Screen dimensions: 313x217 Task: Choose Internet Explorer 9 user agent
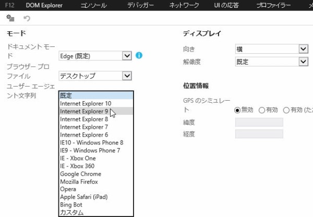96,111
